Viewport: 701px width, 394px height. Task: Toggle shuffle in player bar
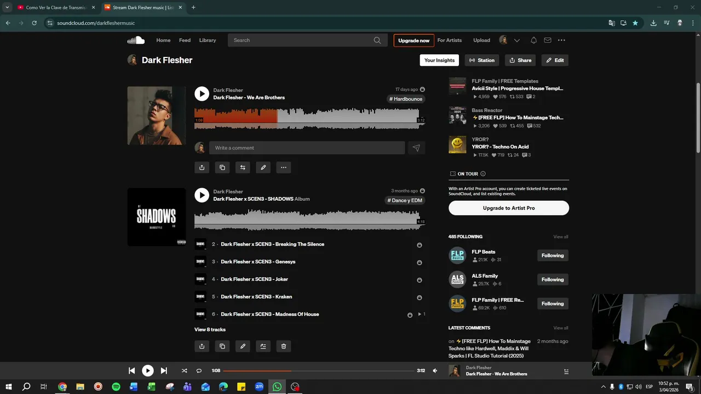[x=184, y=370]
